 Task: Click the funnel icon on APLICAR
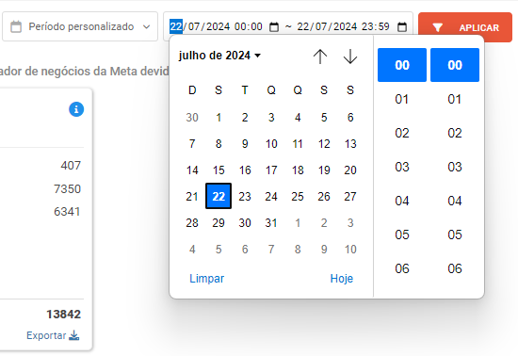coord(437,27)
